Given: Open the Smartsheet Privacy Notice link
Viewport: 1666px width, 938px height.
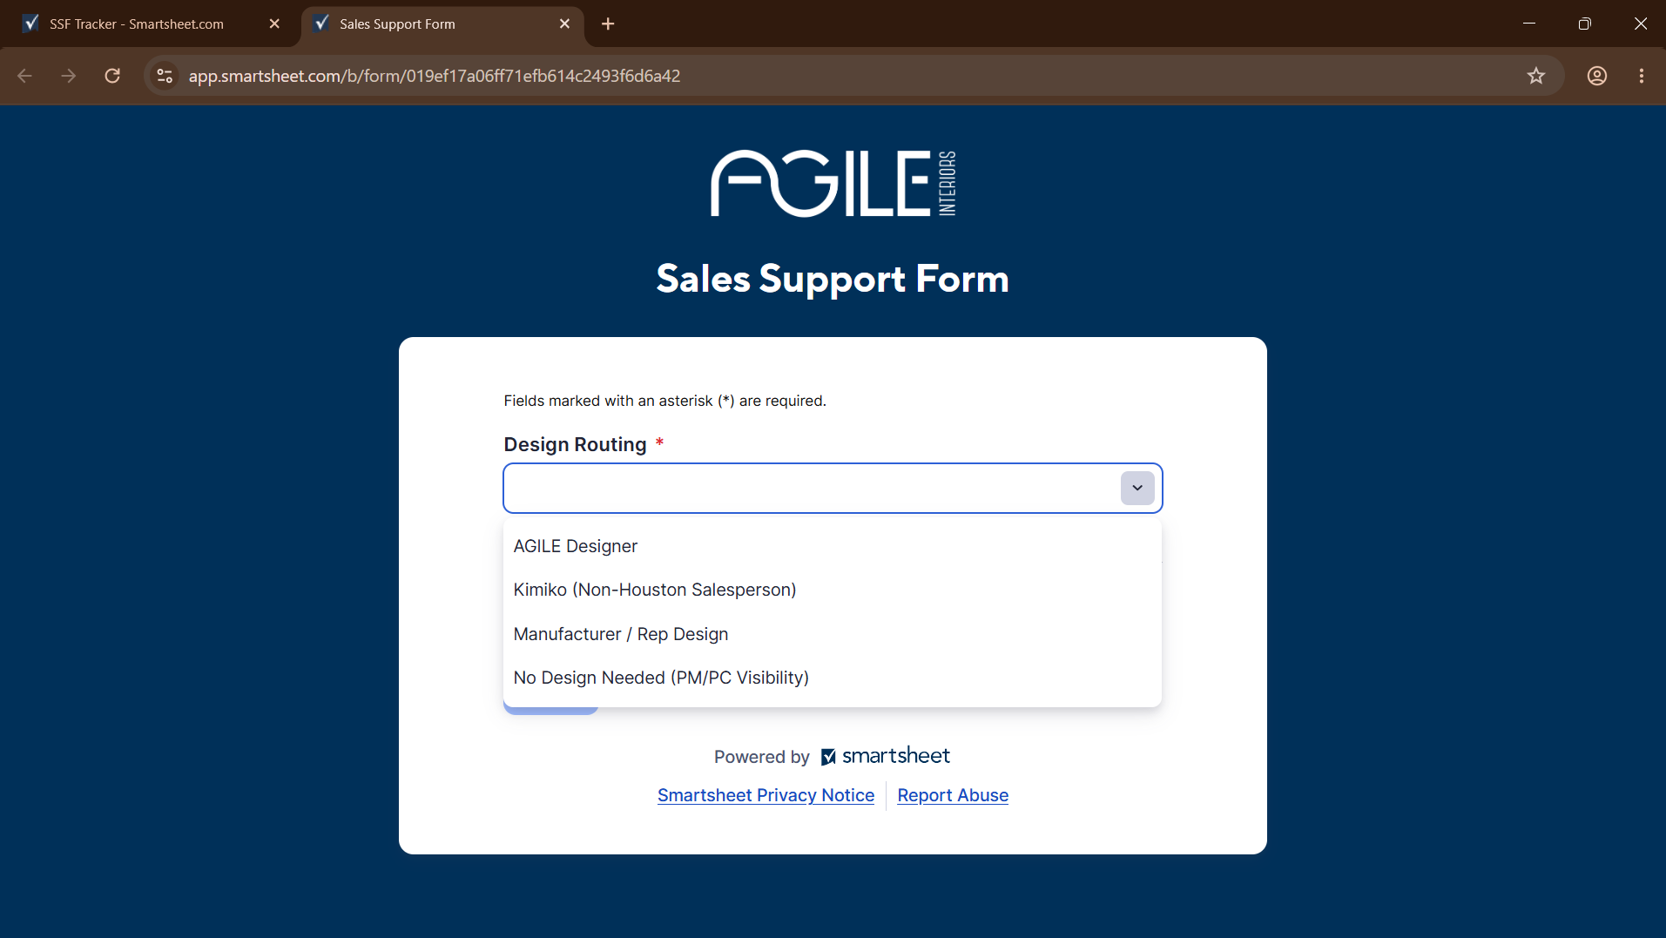Looking at the screenshot, I should (766, 795).
